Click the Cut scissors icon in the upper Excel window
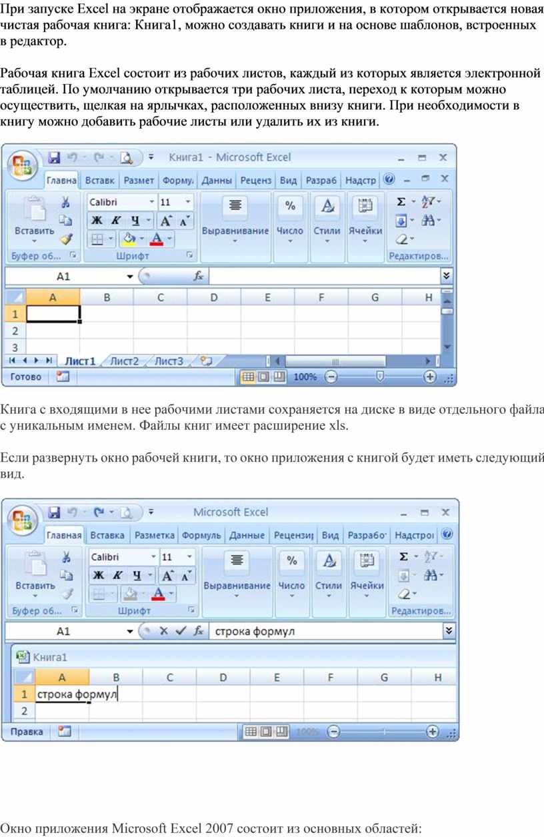 (x=65, y=202)
